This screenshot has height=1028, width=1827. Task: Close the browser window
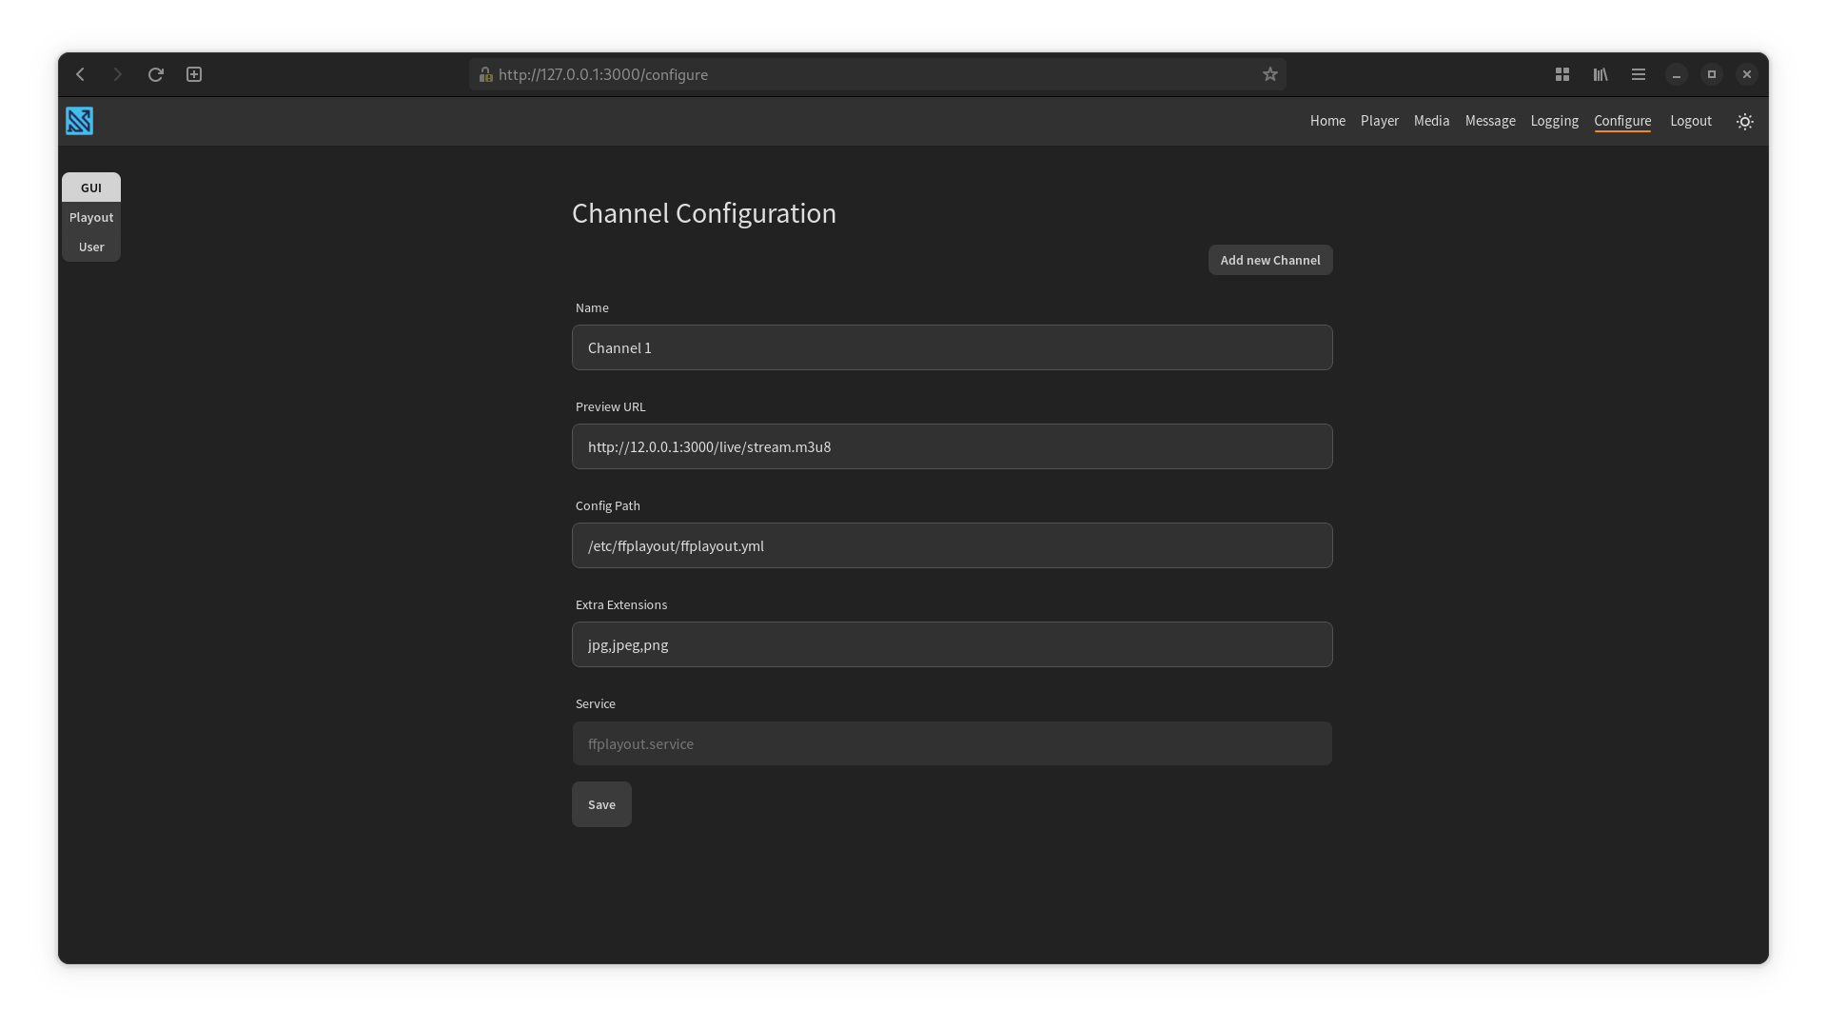[1747, 74]
